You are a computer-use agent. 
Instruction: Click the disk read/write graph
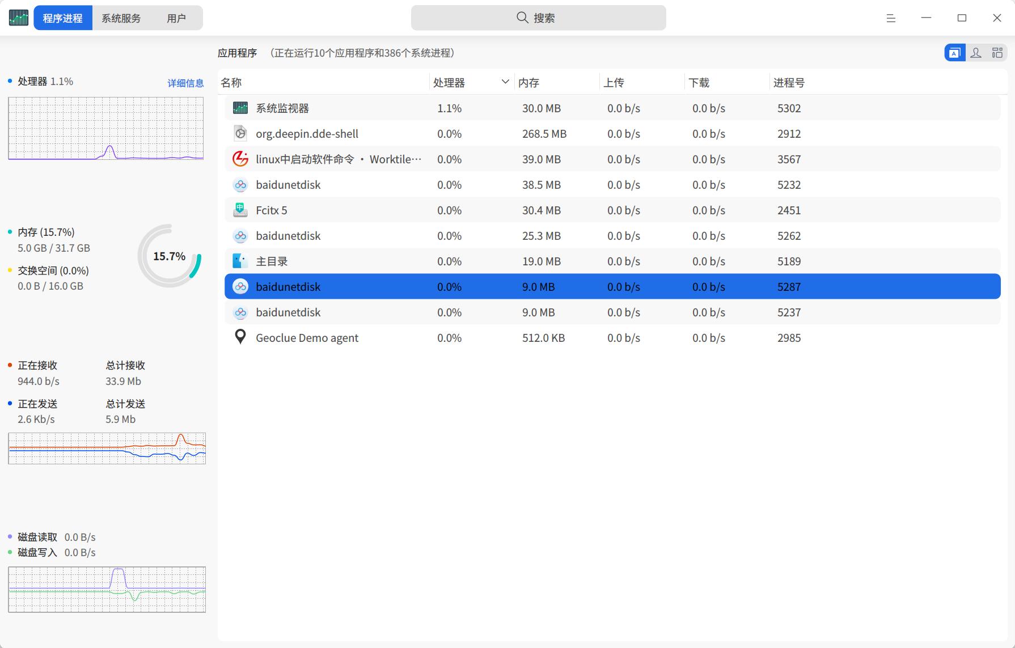click(x=107, y=589)
